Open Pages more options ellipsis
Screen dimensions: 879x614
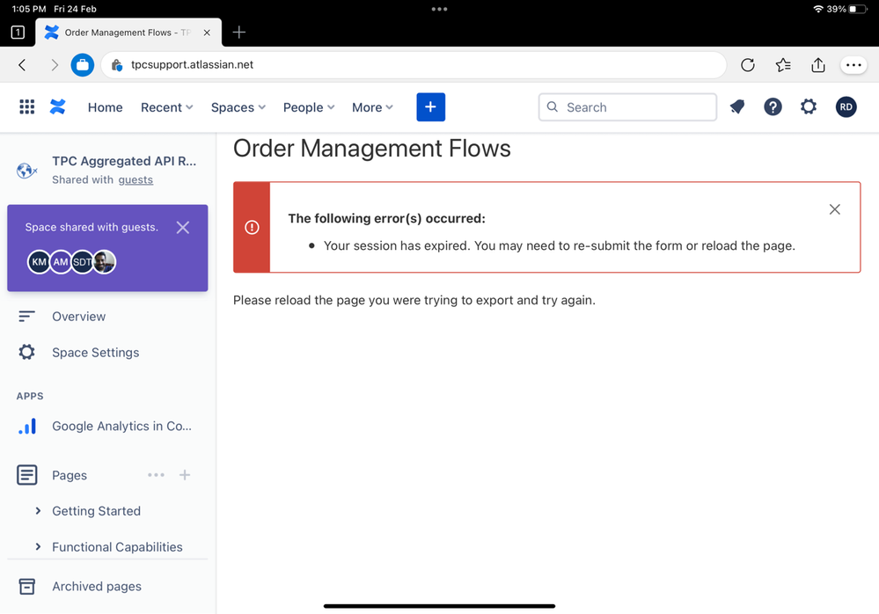(x=156, y=475)
